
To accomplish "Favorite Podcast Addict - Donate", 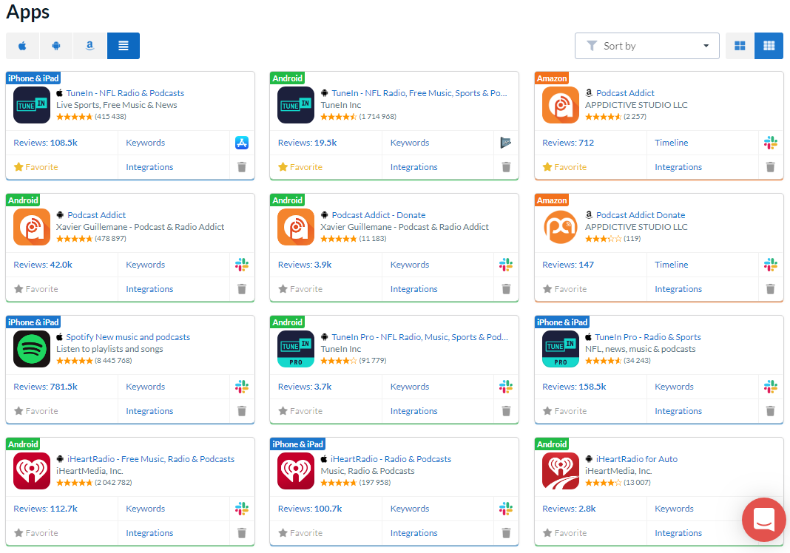I will [300, 288].
